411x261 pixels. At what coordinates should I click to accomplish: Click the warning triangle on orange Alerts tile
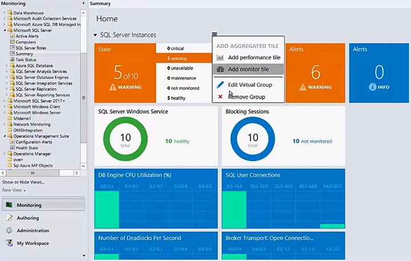(303, 87)
